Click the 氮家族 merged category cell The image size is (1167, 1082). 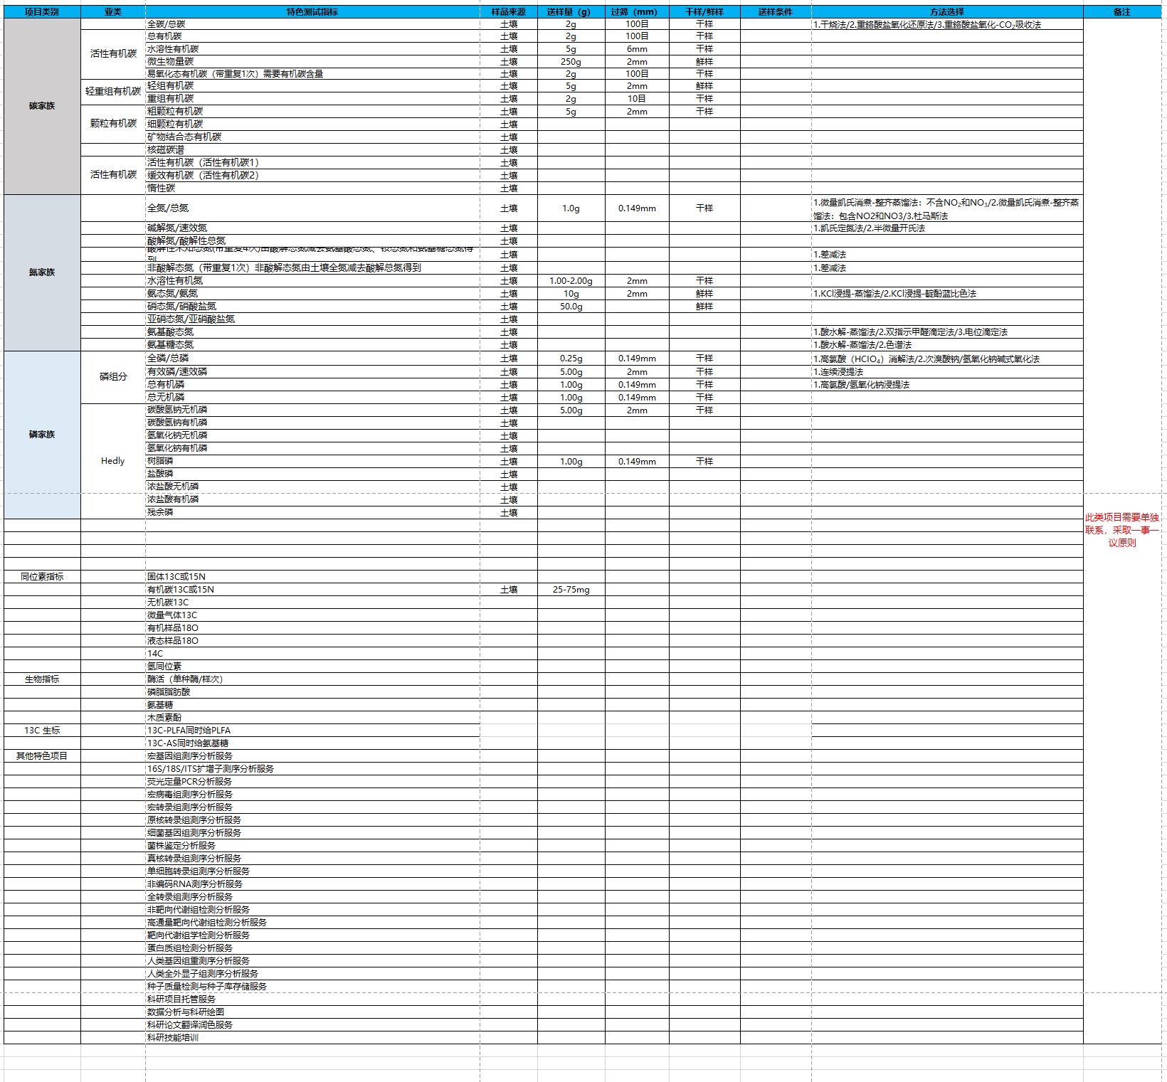coord(42,272)
